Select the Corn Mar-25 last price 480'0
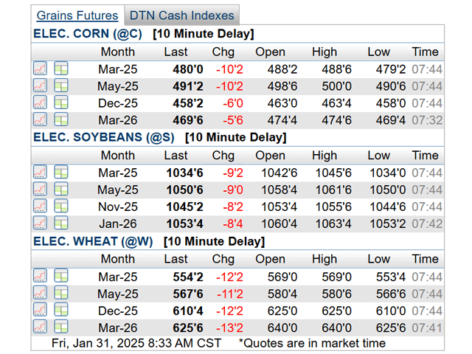This screenshot has width=472, height=354. click(188, 69)
